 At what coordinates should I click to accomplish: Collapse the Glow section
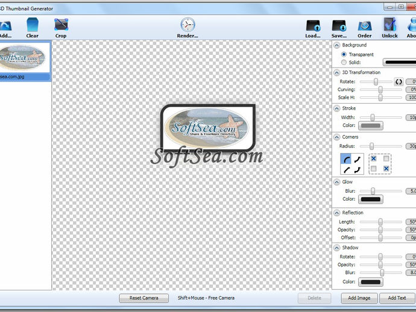pyautogui.click(x=336, y=182)
